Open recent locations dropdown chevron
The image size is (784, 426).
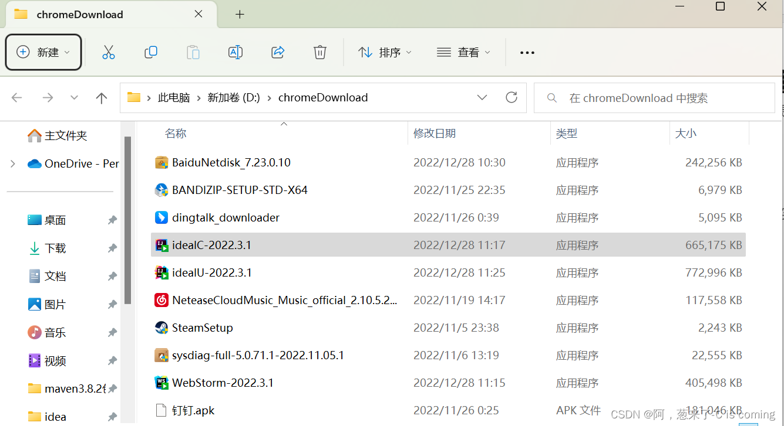click(74, 98)
